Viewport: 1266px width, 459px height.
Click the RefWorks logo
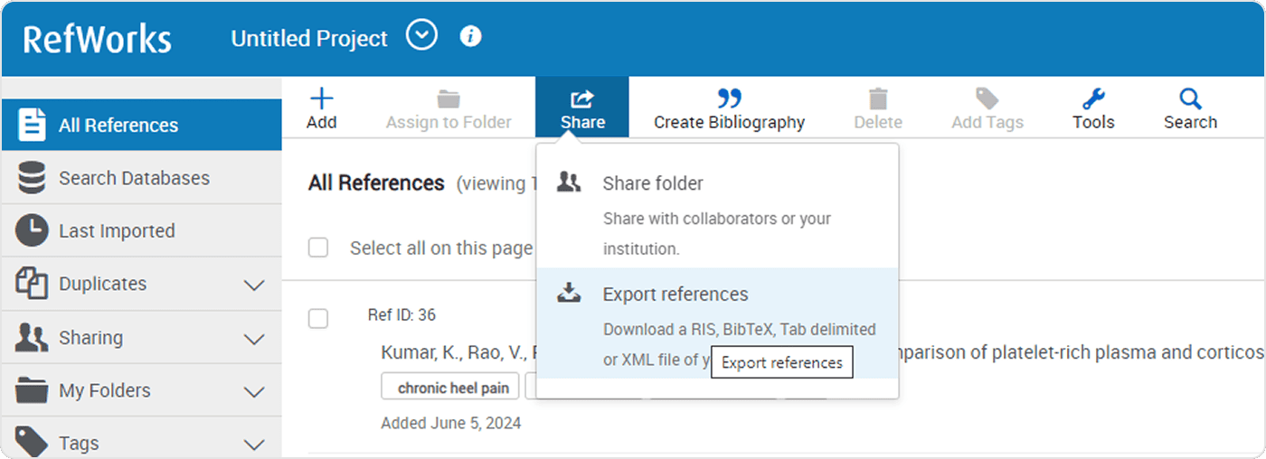(97, 38)
